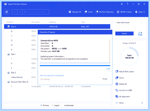
Task: Dismiss the New Disk Found notice
Action: point(142,22)
